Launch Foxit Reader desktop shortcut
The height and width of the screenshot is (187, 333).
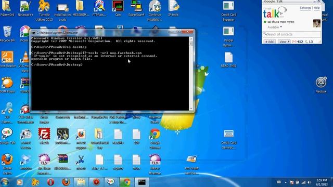[7, 59]
